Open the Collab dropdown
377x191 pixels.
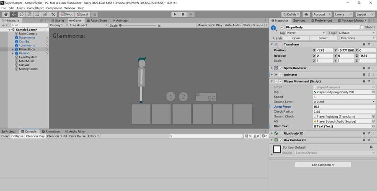click(291, 14)
